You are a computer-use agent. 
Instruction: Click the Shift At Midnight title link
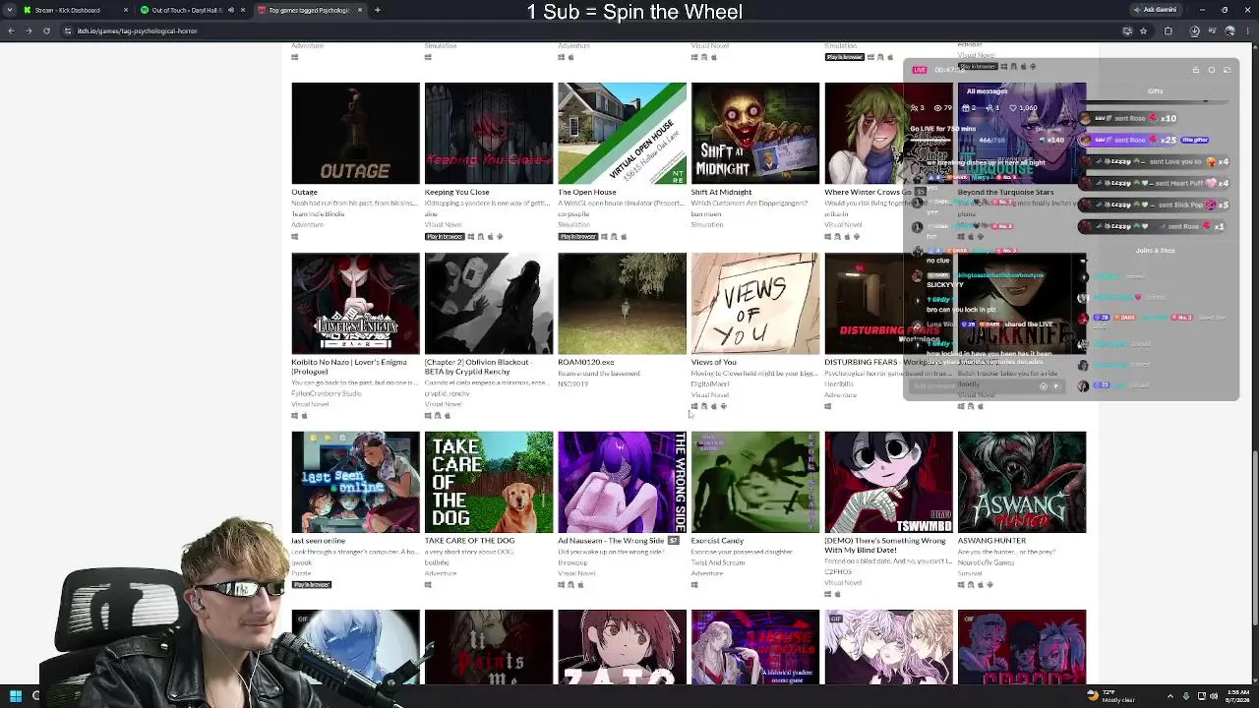(721, 192)
